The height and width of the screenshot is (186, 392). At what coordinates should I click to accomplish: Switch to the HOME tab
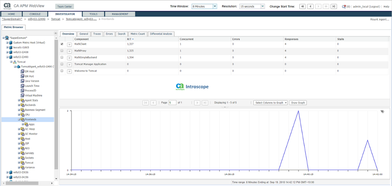point(12,14)
